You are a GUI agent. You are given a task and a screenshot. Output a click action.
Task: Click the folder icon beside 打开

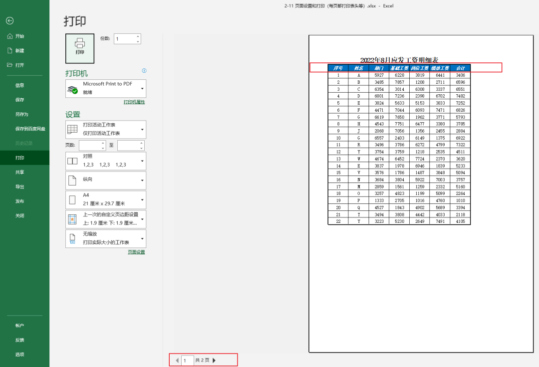(x=9, y=65)
